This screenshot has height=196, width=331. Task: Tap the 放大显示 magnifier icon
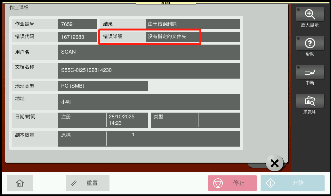coord(310,14)
